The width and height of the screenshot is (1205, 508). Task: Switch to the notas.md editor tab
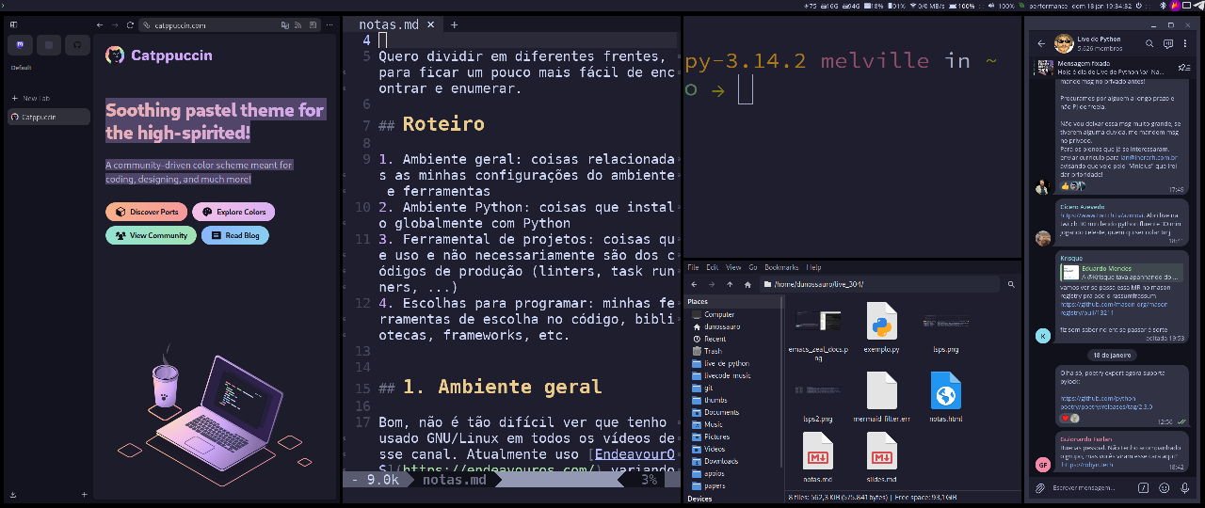point(389,24)
